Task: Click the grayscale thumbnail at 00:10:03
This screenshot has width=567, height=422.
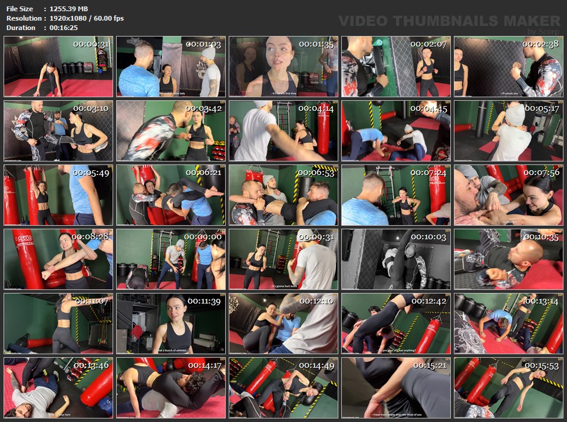Action: [396, 259]
